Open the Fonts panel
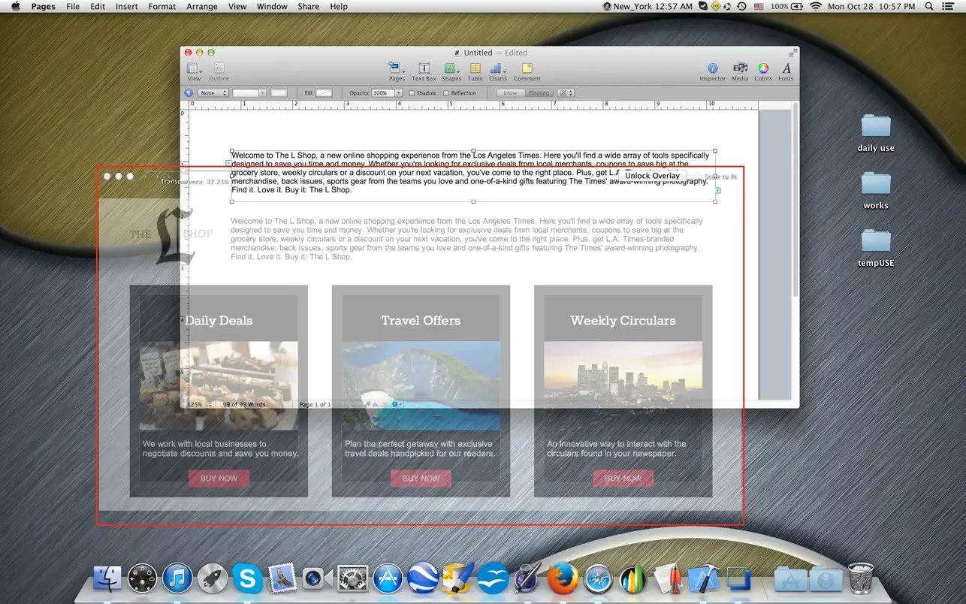This screenshot has width=966, height=604. (786, 71)
